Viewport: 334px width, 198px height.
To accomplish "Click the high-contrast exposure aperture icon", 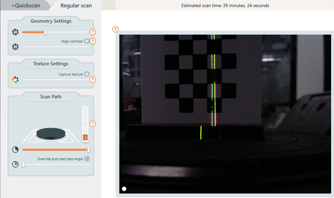I will point(15,47).
